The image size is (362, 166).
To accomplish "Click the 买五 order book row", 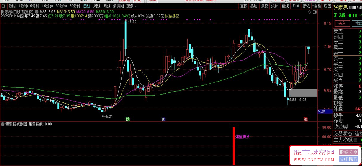I will [348, 80].
